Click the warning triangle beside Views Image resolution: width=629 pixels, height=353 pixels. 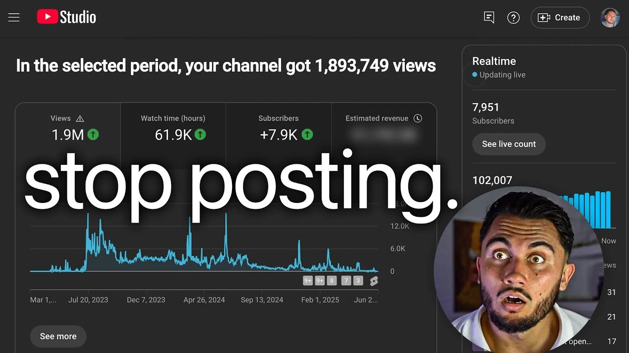(x=80, y=119)
